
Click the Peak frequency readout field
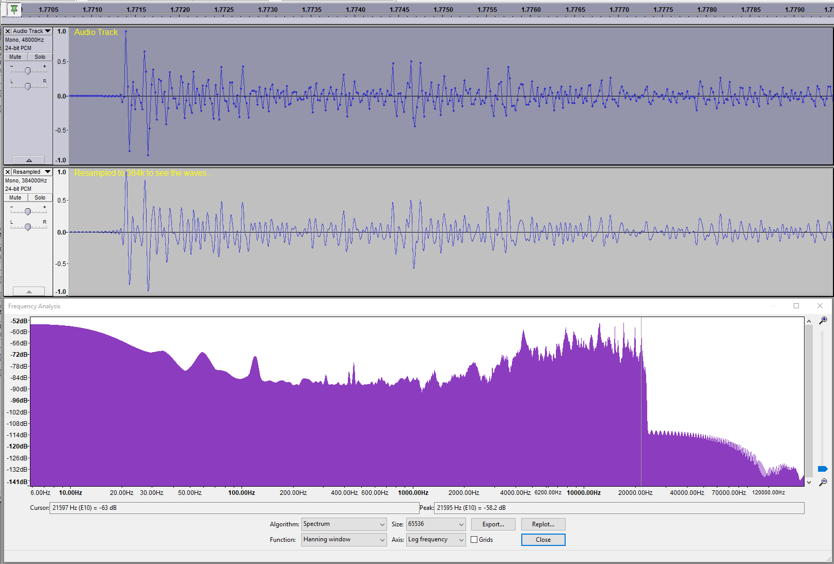619,508
